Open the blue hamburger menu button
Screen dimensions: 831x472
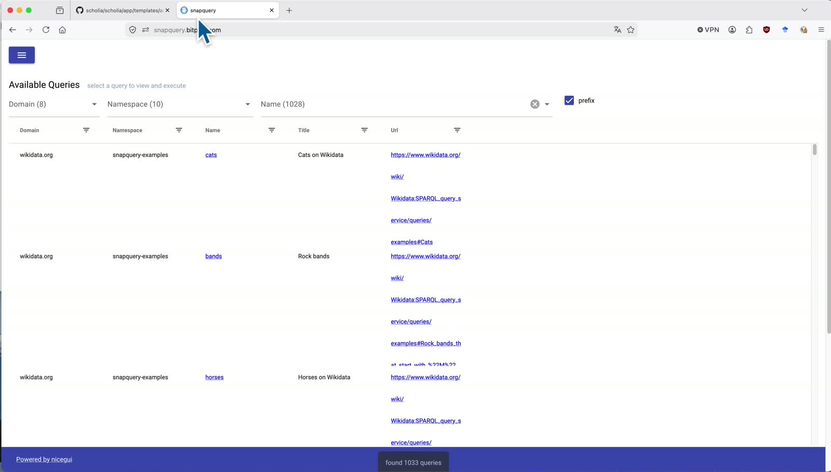[x=22, y=55]
